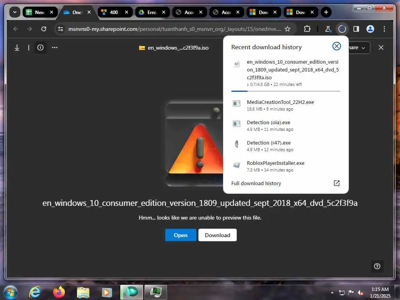The image size is (400, 300).
Task: Open the tab search dropdown arrow
Action: tap(14, 12)
